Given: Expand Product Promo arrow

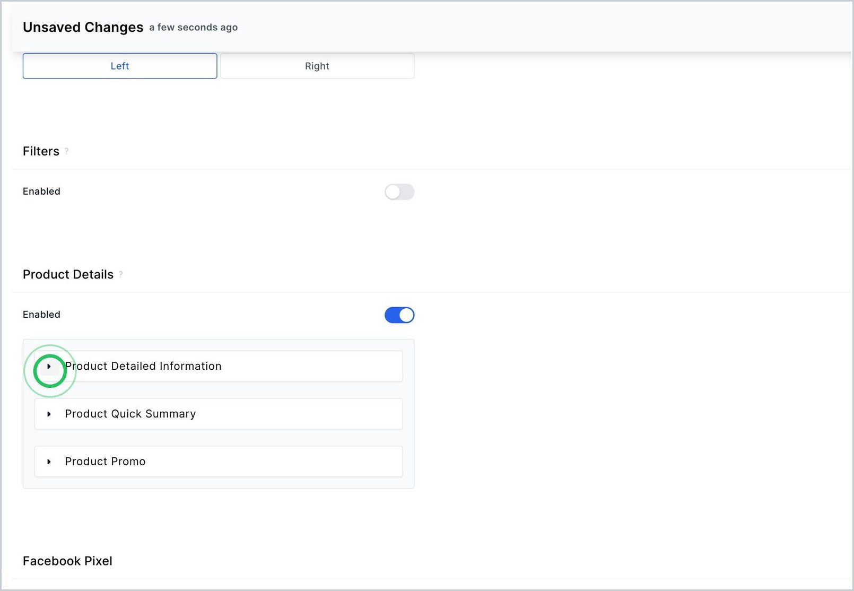Looking at the screenshot, I should pyautogui.click(x=49, y=462).
